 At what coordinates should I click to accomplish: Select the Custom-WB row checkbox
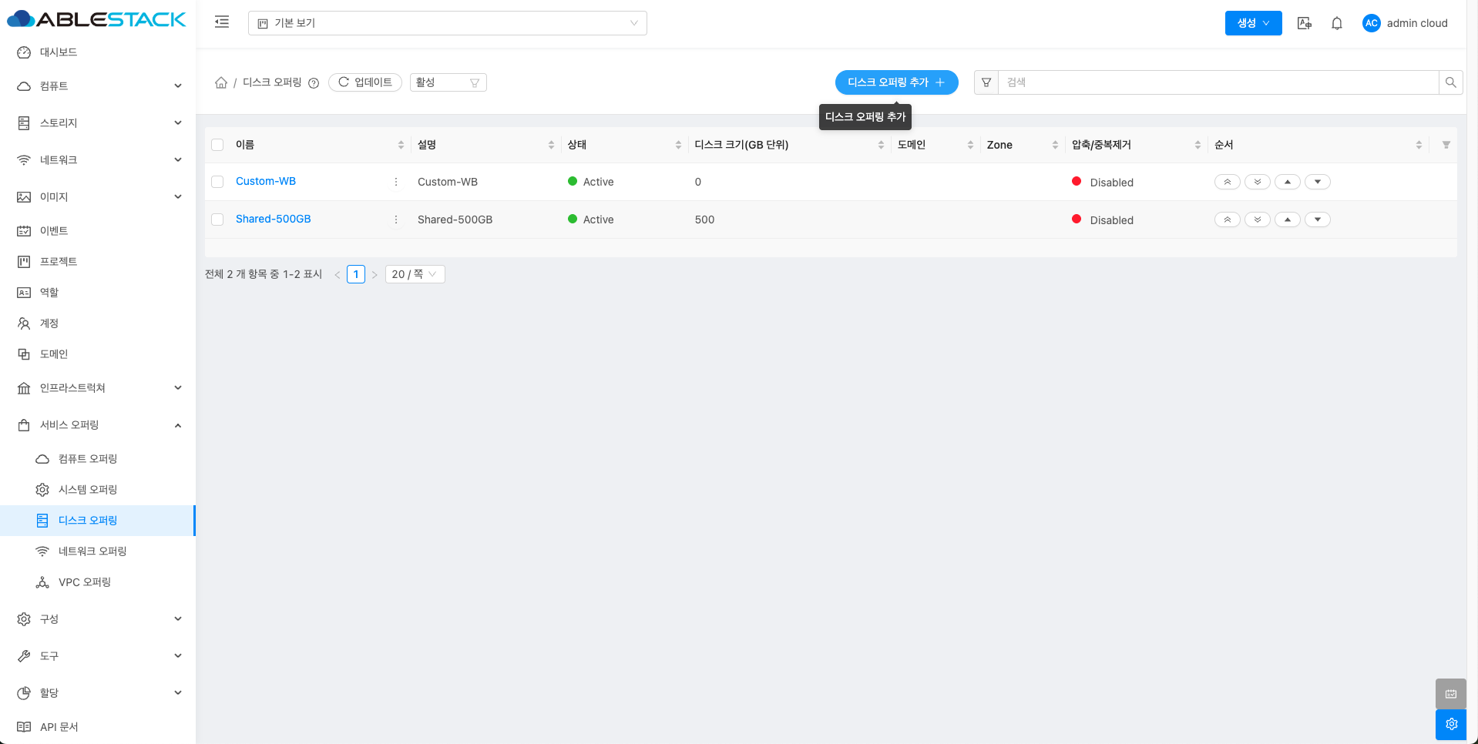click(x=217, y=182)
